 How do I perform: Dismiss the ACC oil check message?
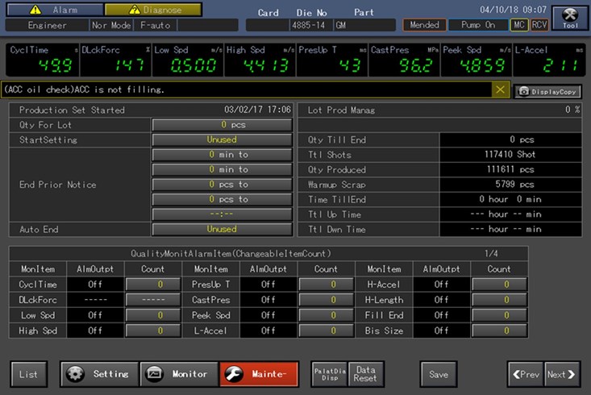pyautogui.click(x=500, y=89)
